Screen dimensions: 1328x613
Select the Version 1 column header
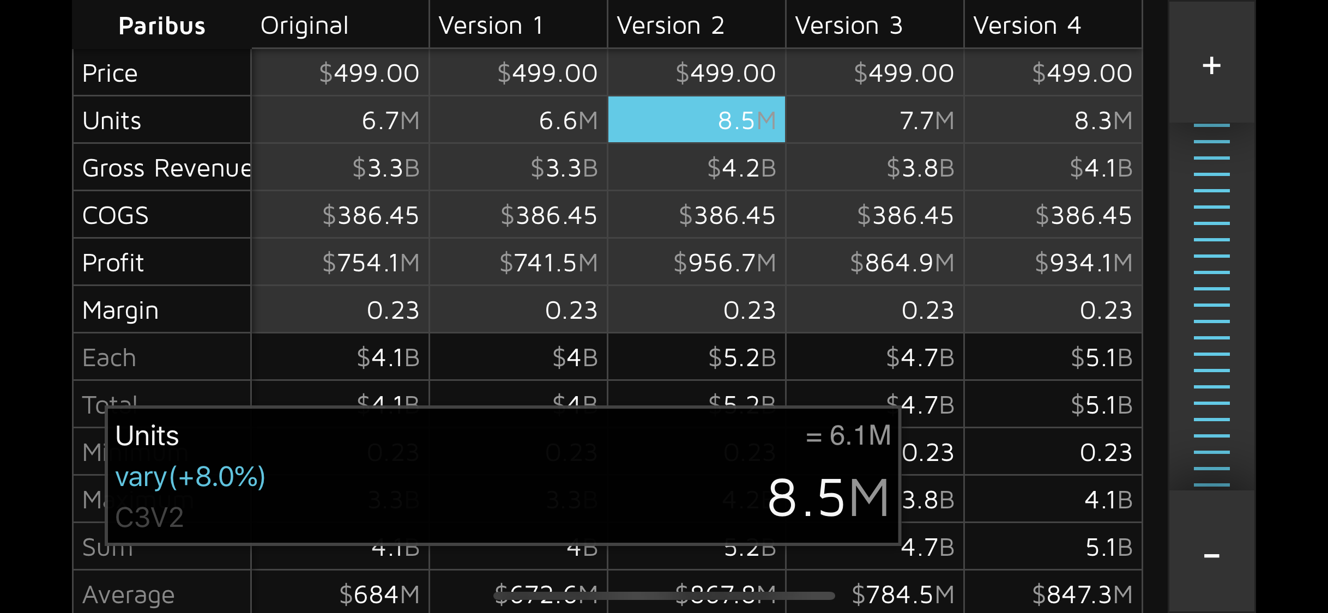coord(518,25)
